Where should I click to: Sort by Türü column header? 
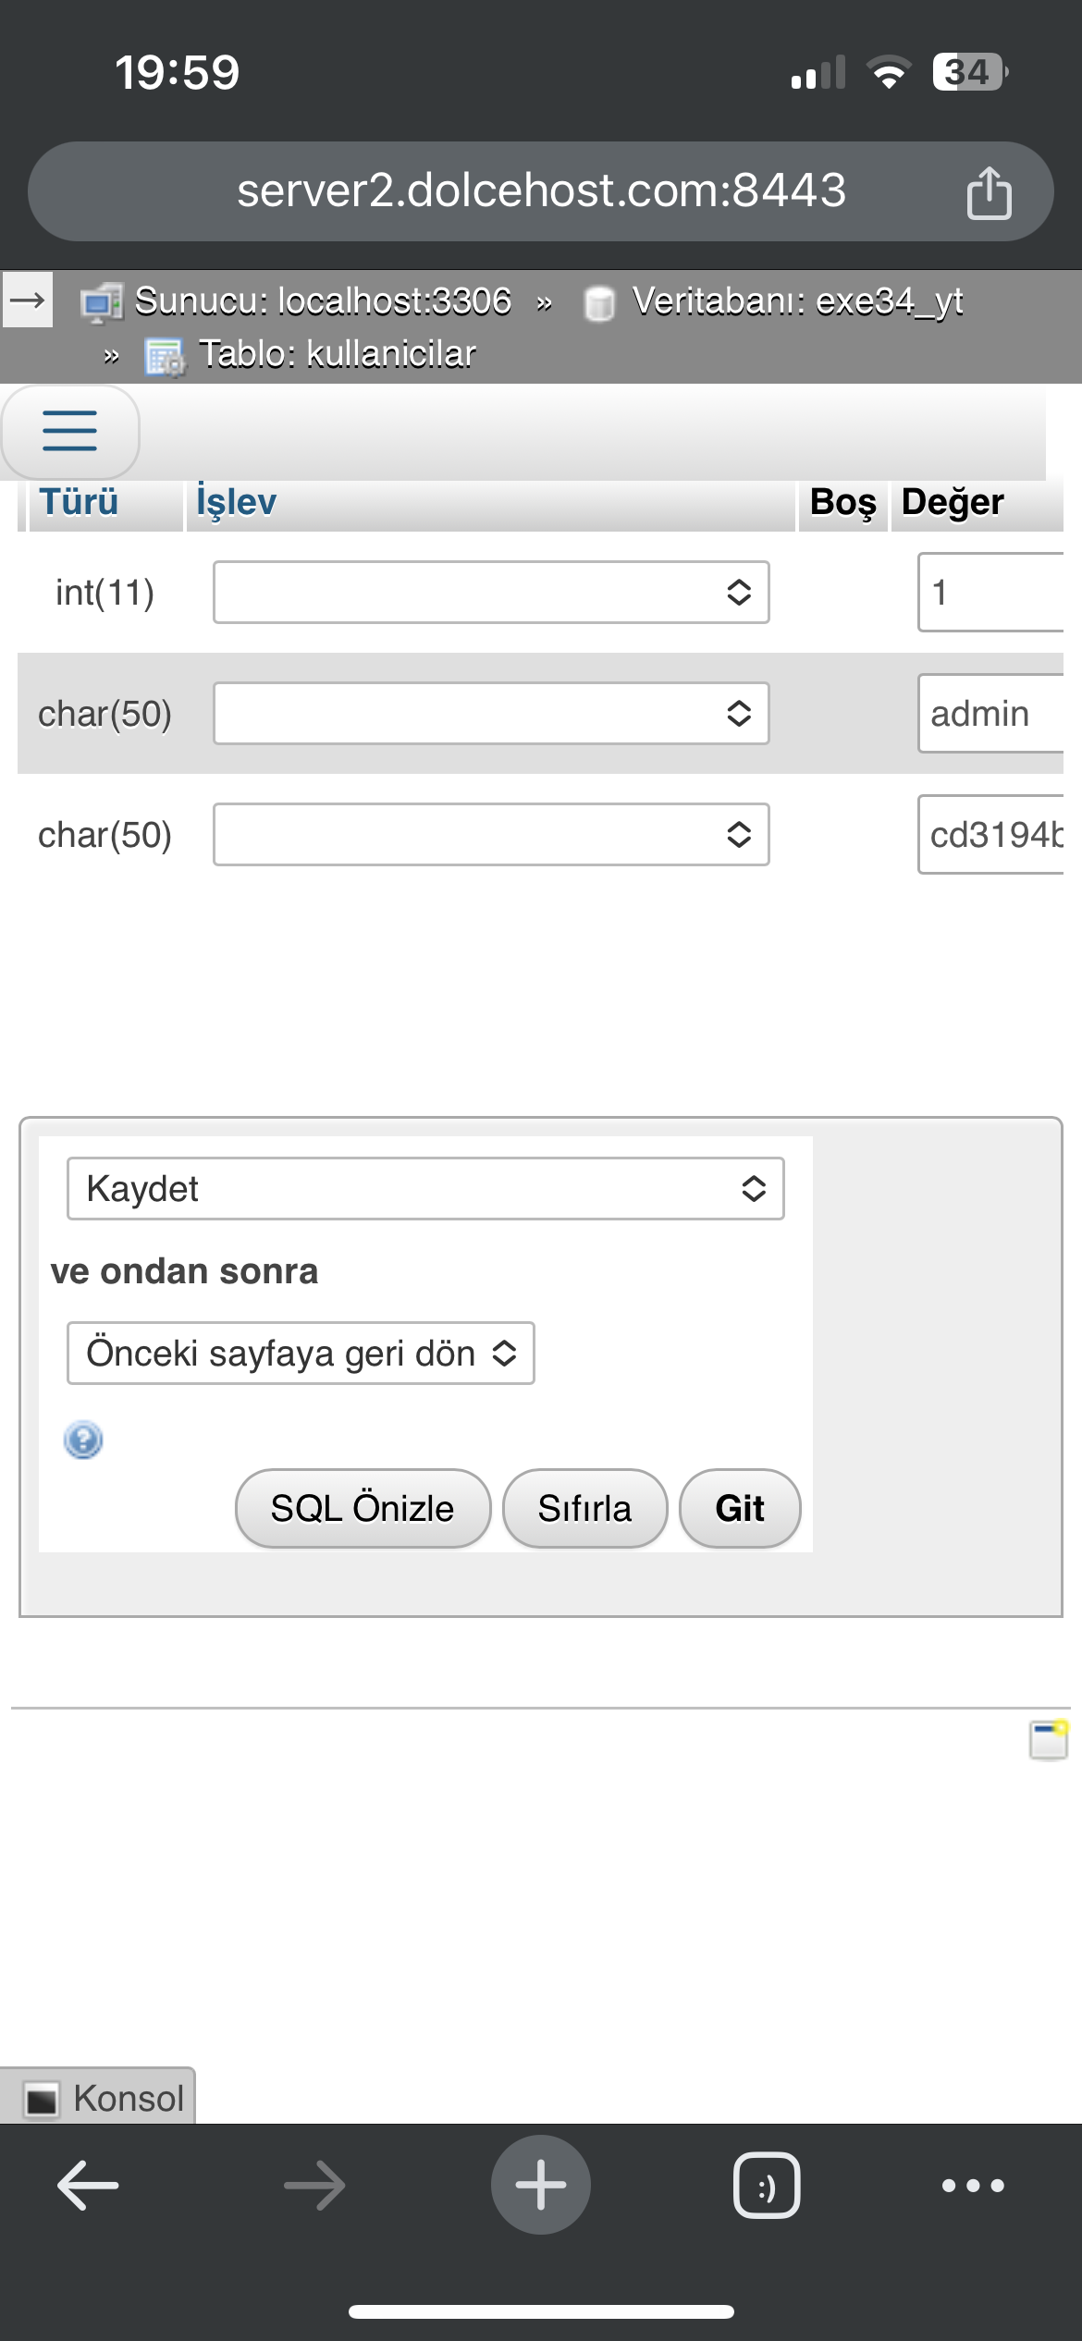tap(79, 502)
